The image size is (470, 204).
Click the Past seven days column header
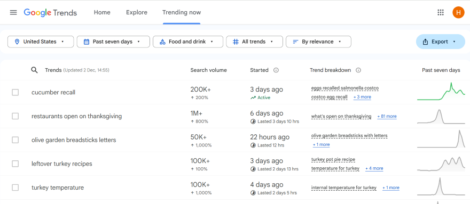pyautogui.click(x=441, y=70)
